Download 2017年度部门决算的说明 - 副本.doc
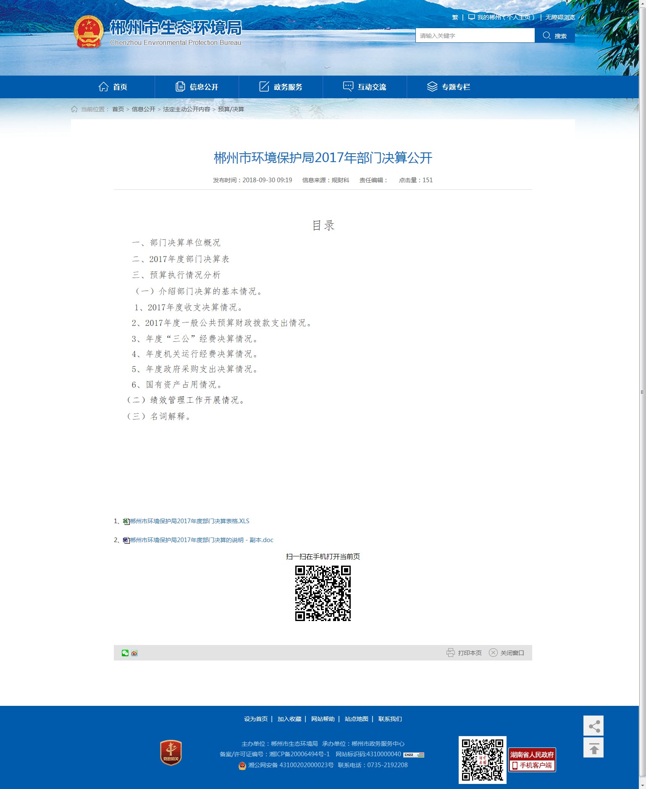Screen dimensions: 646x789 (202, 540)
